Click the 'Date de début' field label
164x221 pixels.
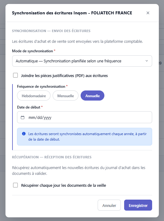pyautogui.click(x=29, y=107)
